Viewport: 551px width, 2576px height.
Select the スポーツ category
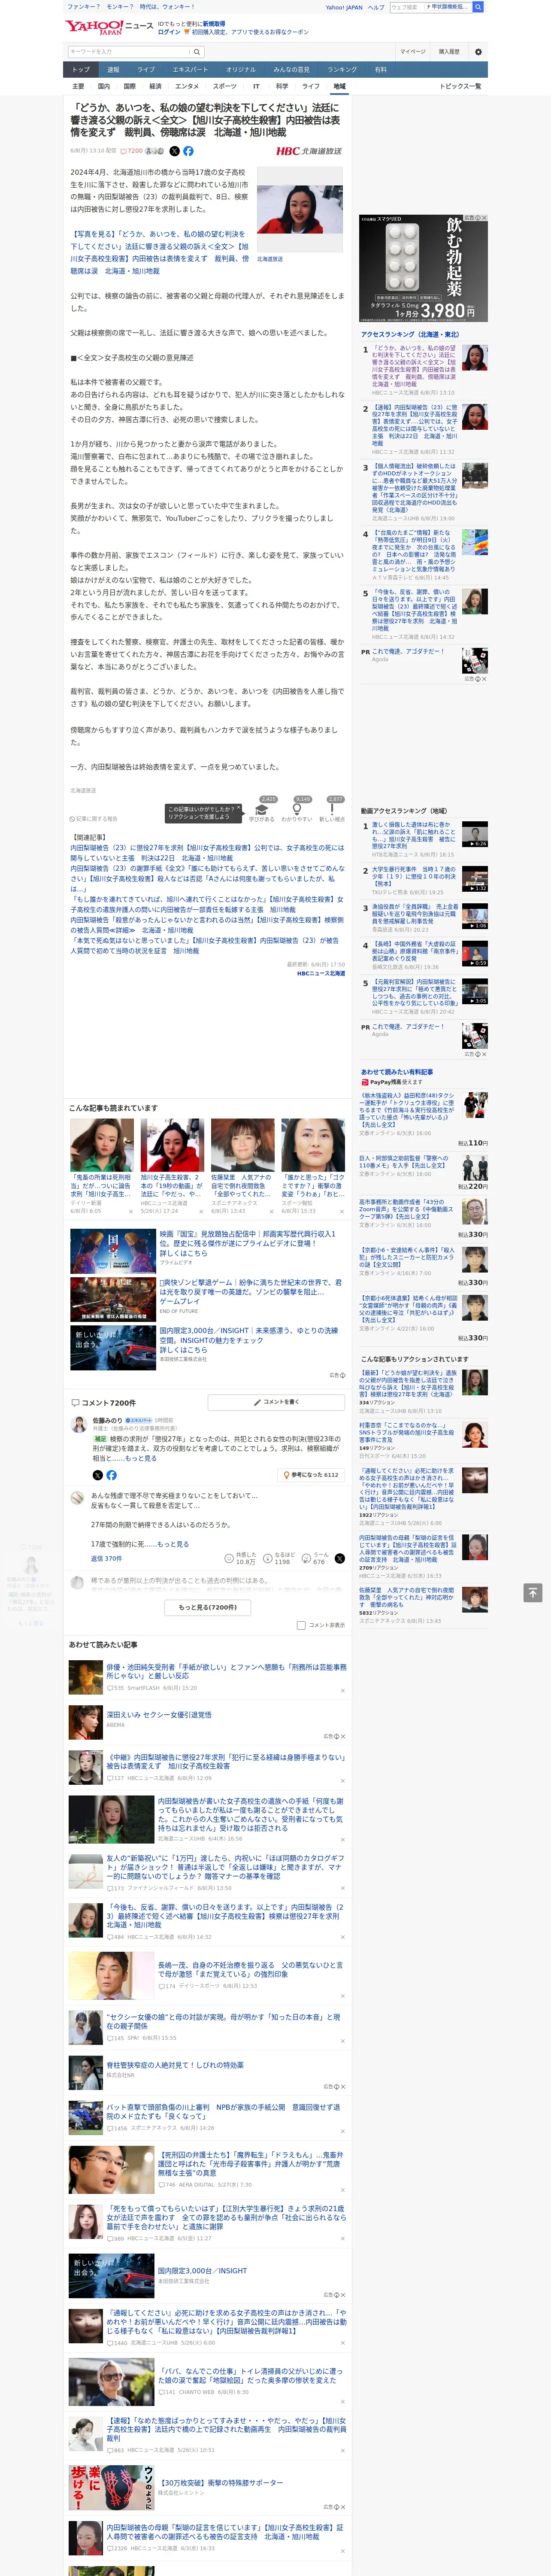(x=225, y=86)
